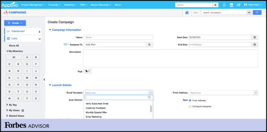Open the Email Template dropdown
Image resolution: width=267 pixels, height=132 pixels.
click(118, 93)
